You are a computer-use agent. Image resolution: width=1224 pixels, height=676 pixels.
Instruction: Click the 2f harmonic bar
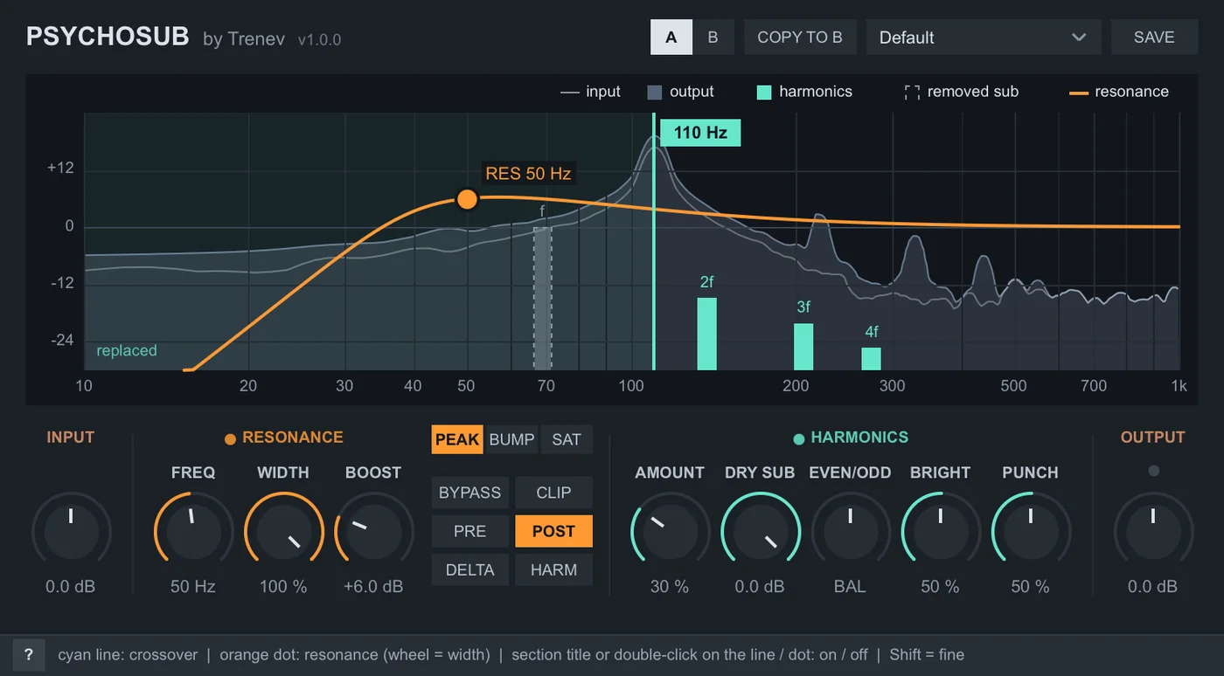(x=707, y=334)
